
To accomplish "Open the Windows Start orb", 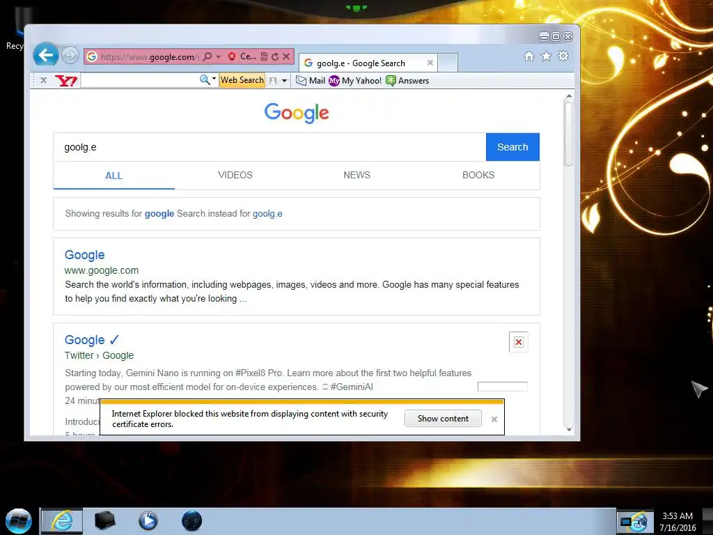I will click(19, 521).
